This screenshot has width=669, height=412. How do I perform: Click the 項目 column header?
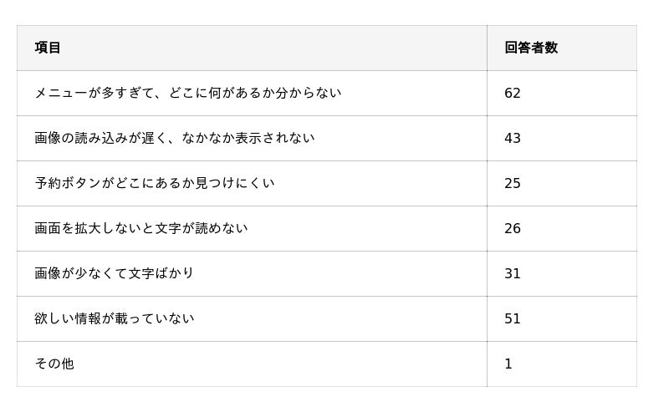coord(48,48)
